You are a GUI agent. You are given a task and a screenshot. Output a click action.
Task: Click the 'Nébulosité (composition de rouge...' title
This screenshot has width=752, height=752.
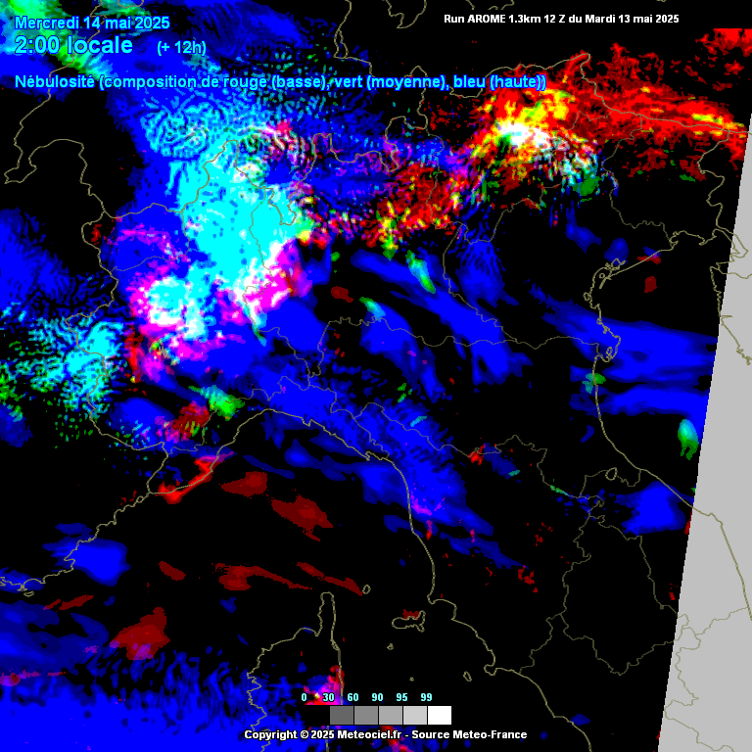[281, 81]
